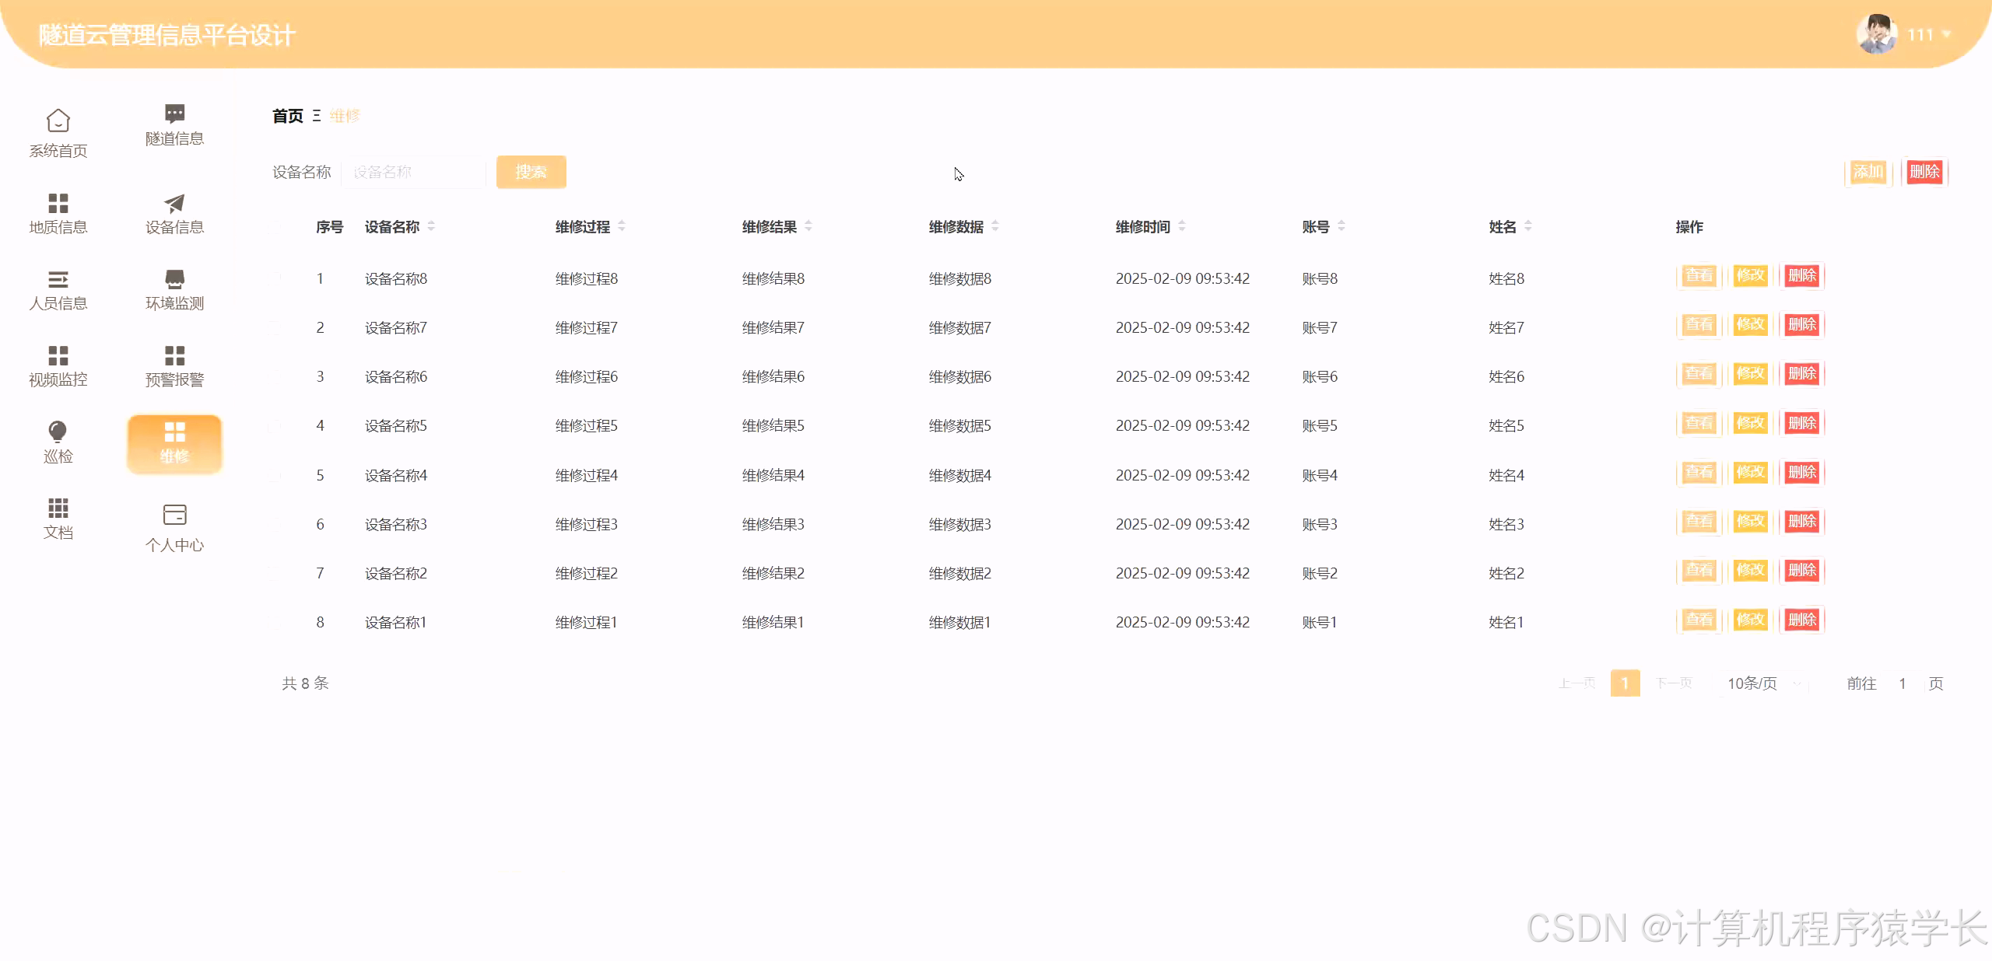Tick the checkbox for row 设备名称8
Viewport: 1992px width, 961px height.
tap(275, 278)
